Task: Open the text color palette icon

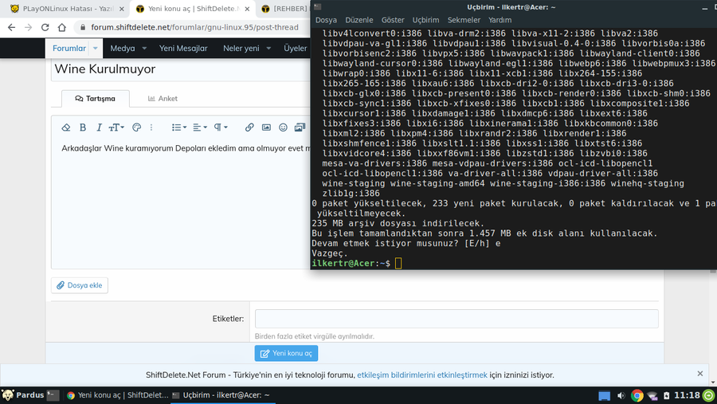Action: click(x=136, y=127)
